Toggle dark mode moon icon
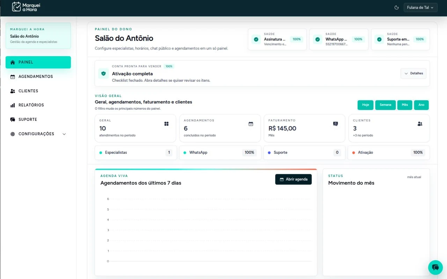447x279 pixels. point(396,7)
